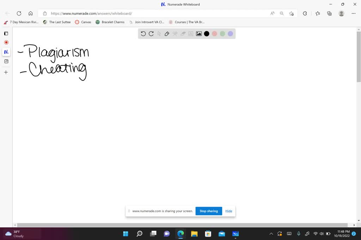Open the browser profile avatar
The image size is (361, 240).
click(x=341, y=14)
